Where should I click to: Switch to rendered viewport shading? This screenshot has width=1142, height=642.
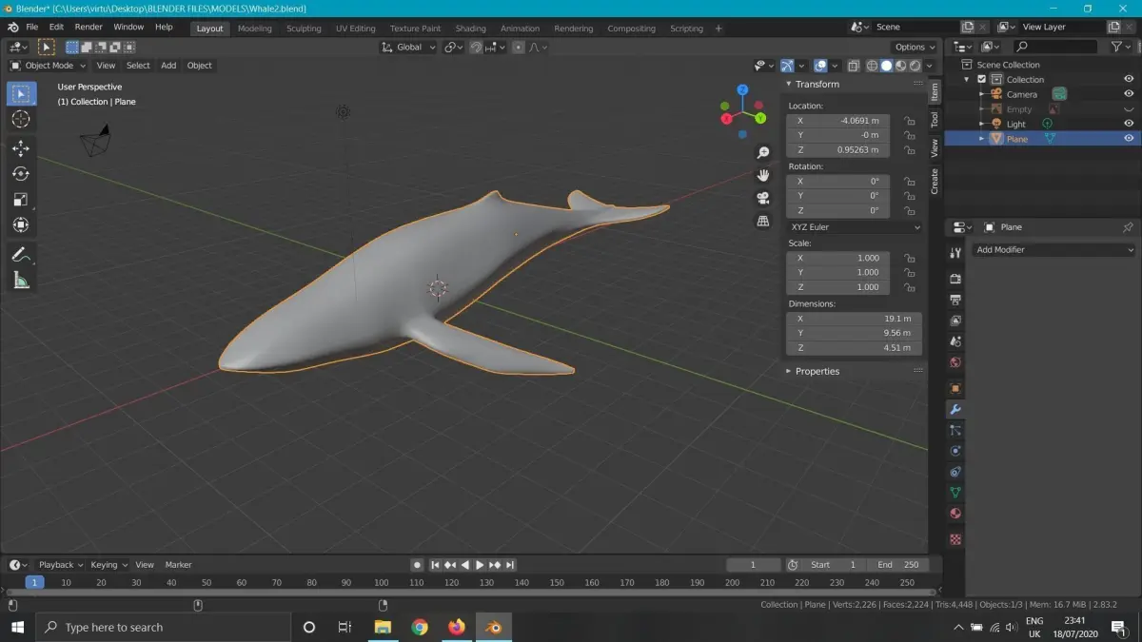[x=915, y=66]
